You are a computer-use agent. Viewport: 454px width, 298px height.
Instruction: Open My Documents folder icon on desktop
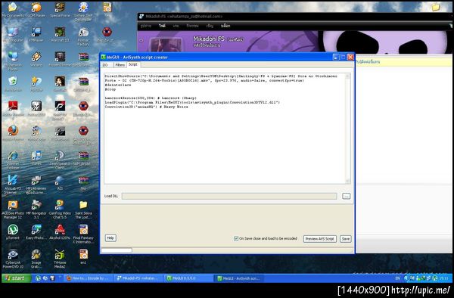(12, 8)
